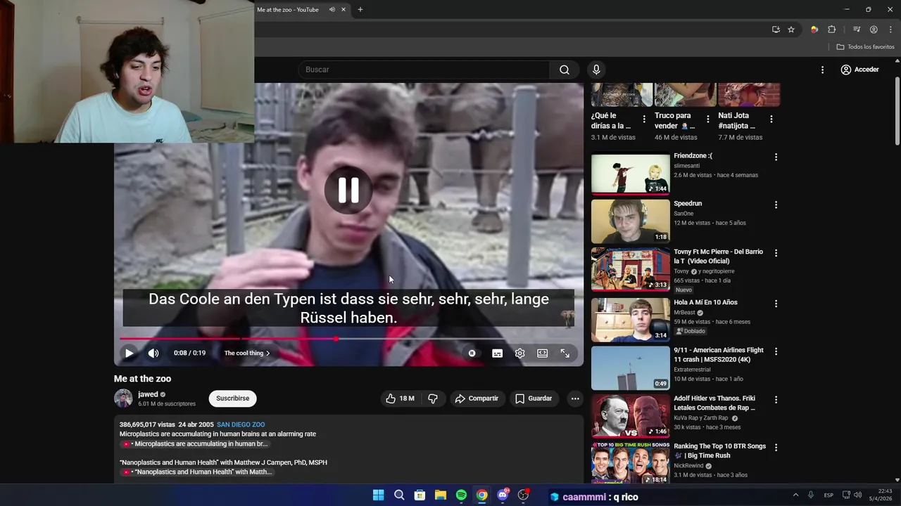Open the Chrome three-dot menu
901x506 pixels.
click(890, 30)
